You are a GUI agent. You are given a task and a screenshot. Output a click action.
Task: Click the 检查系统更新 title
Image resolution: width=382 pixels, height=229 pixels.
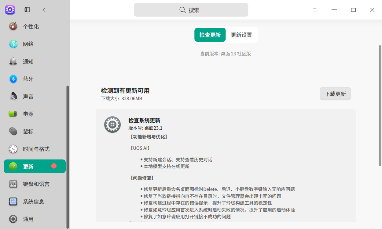click(144, 120)
